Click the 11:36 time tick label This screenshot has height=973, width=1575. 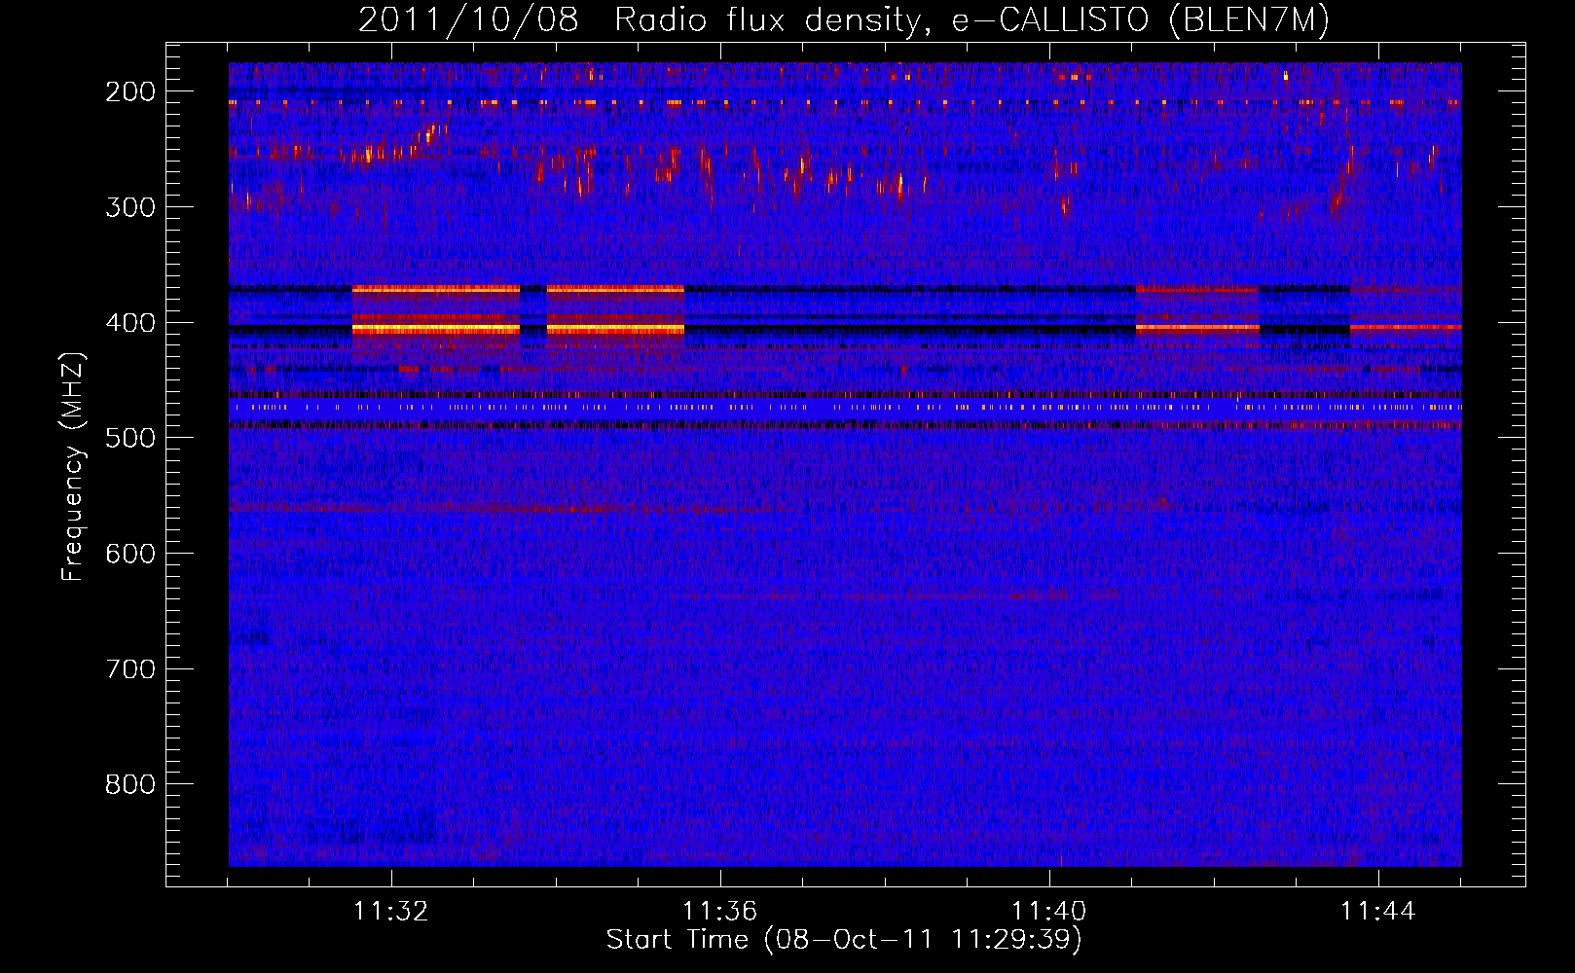click(719, 912)
